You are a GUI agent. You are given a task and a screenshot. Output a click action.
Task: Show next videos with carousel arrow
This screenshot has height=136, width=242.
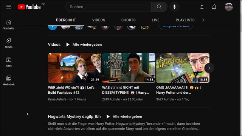[x=209, y=68]
